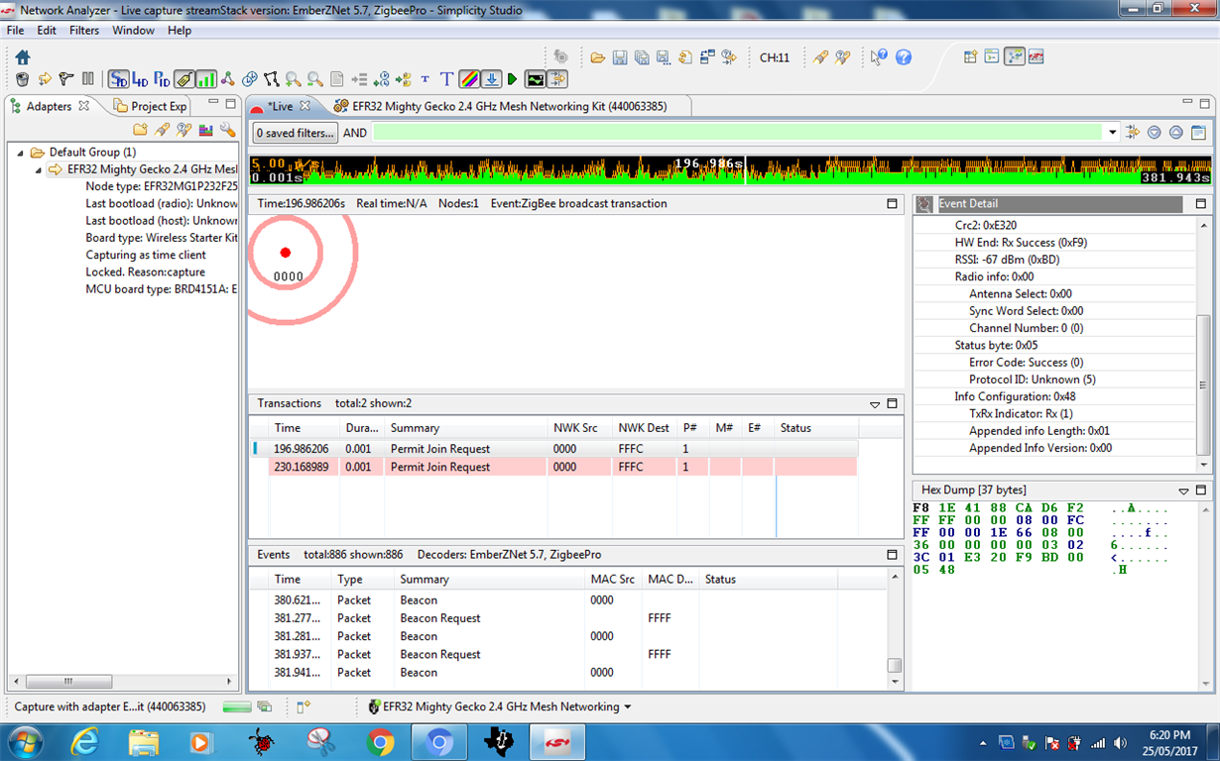Open Google Chrome from the taskbar

(379, 741)
